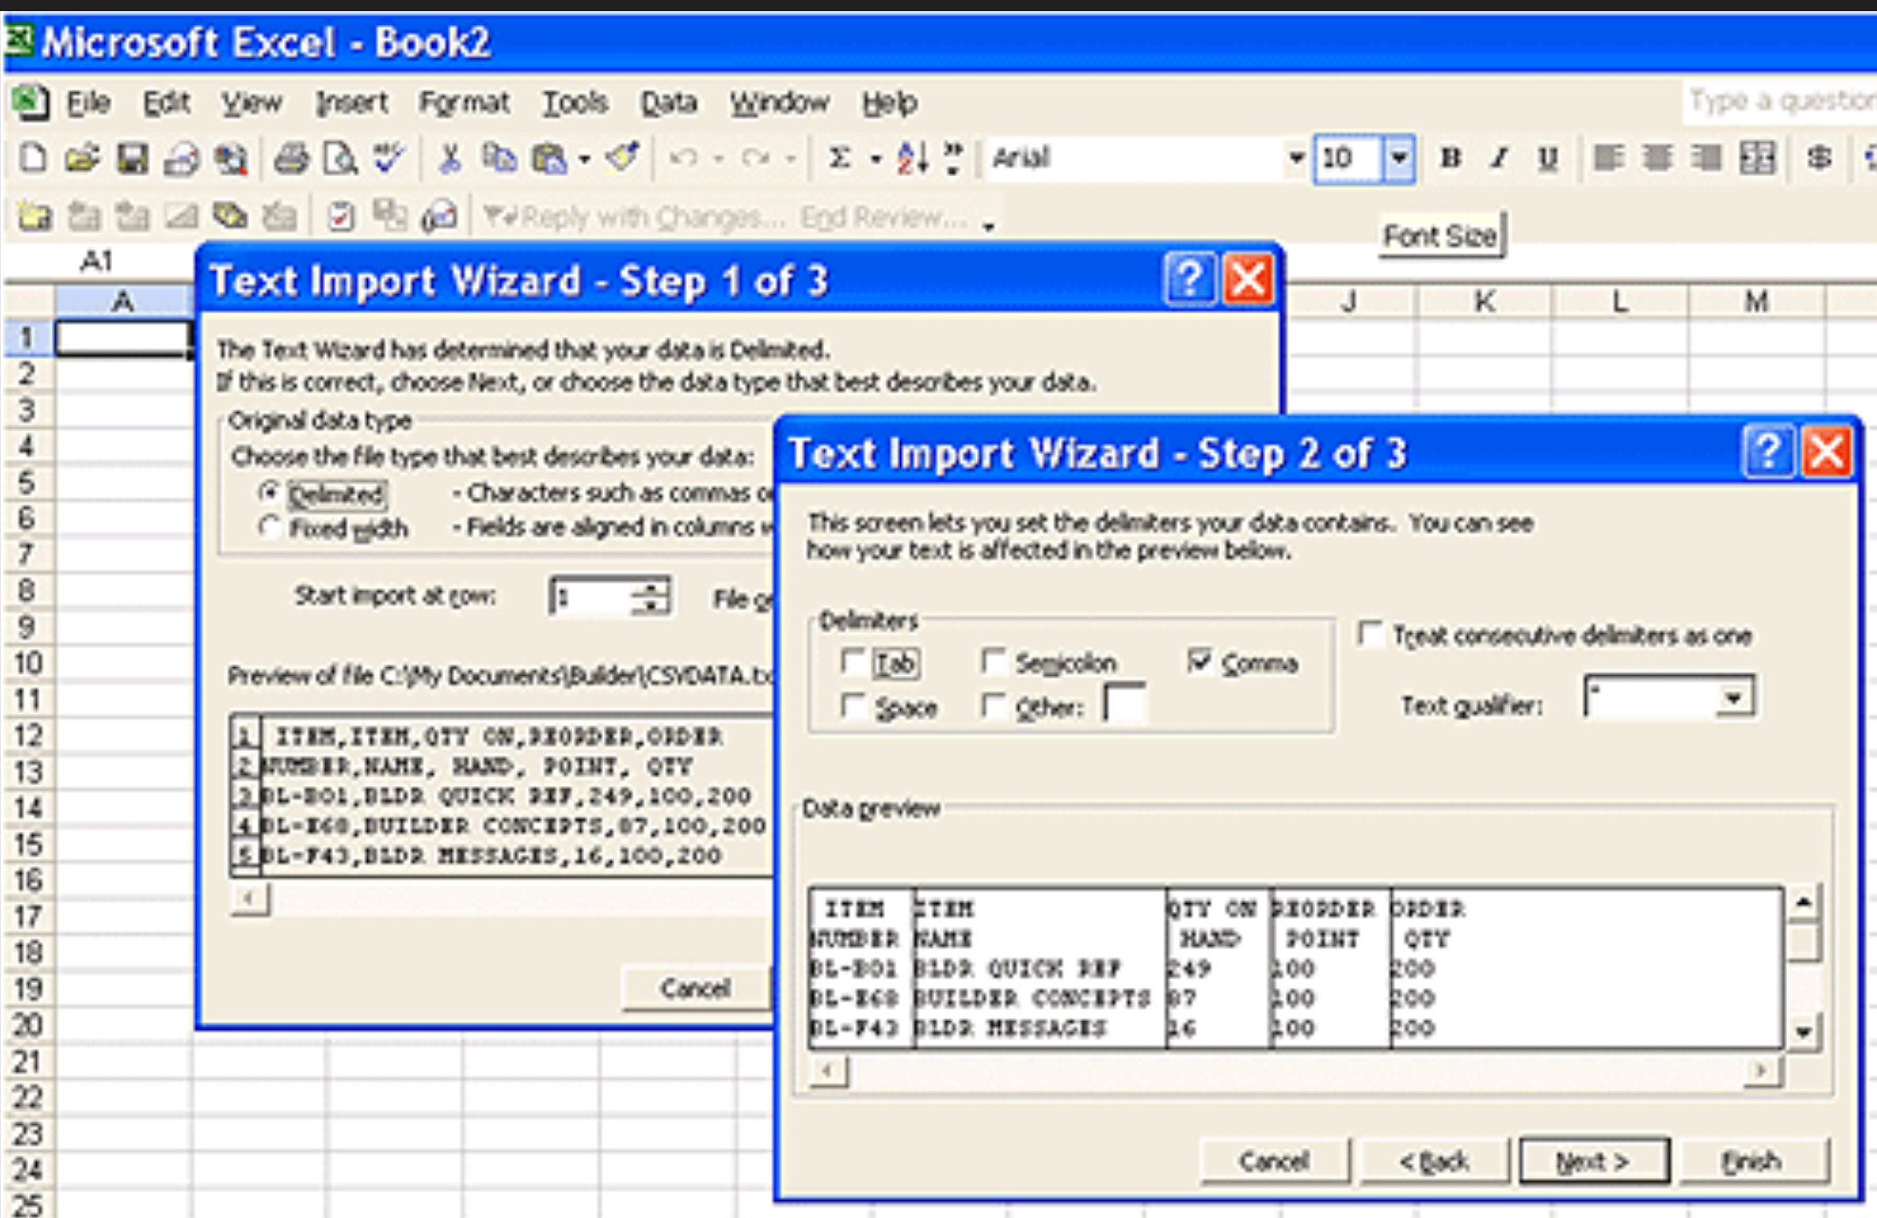This screenshot has width=1877, height=1218.
Task: Click the AutoSum sigma icon
Action: point(840,159)
